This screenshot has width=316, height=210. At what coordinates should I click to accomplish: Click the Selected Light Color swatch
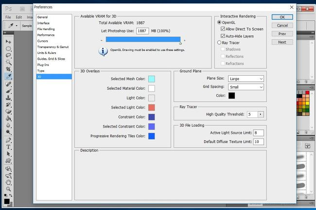click(x=152, y=108)
